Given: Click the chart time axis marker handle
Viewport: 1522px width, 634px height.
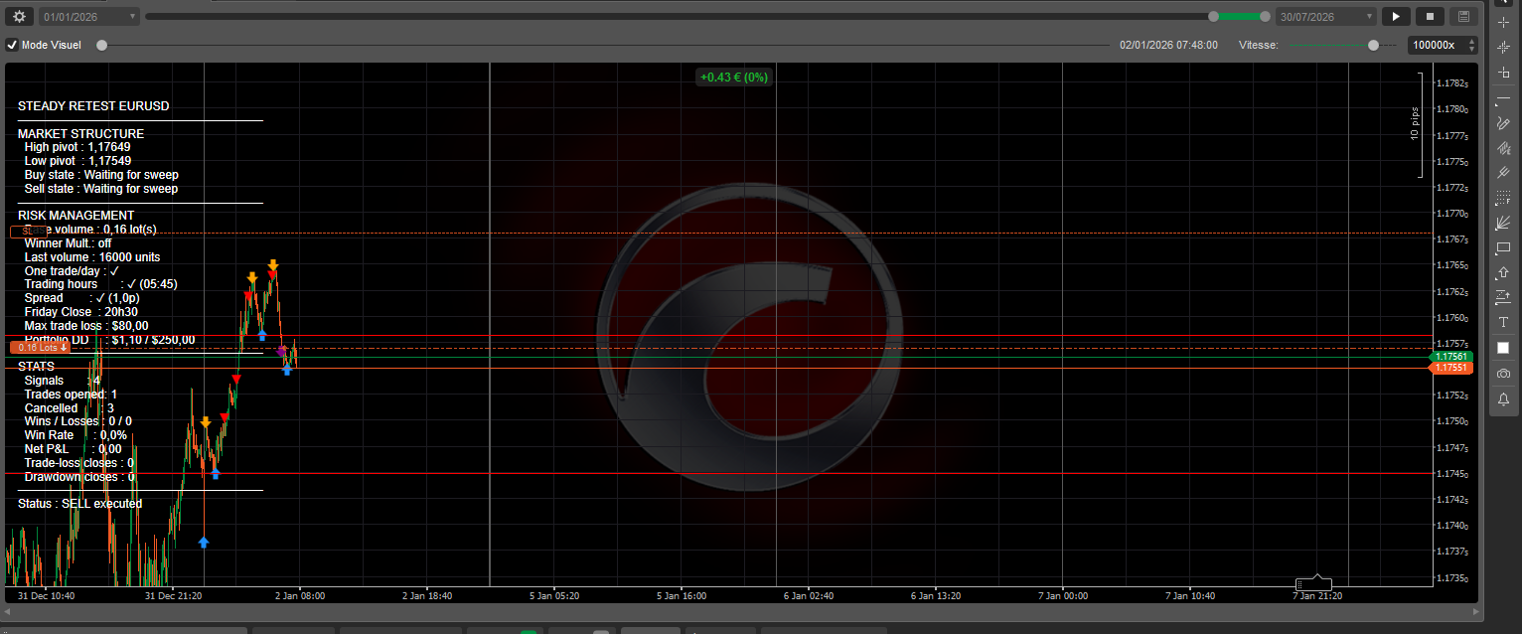Looking at the screenshot, I should click(1314, 582).
